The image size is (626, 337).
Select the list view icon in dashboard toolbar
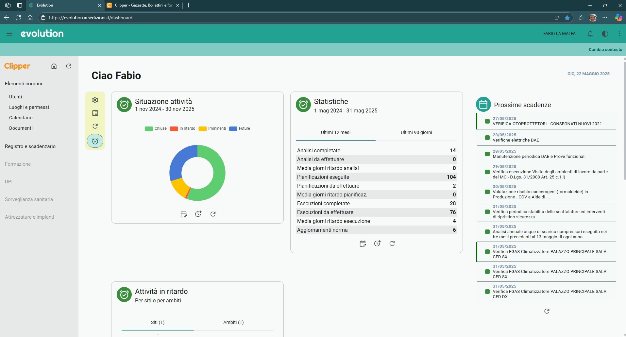coord(95,113)
